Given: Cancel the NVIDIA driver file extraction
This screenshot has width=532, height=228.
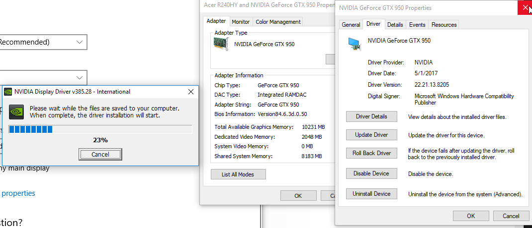Looking at the screenshot, I should coord(100,154).
